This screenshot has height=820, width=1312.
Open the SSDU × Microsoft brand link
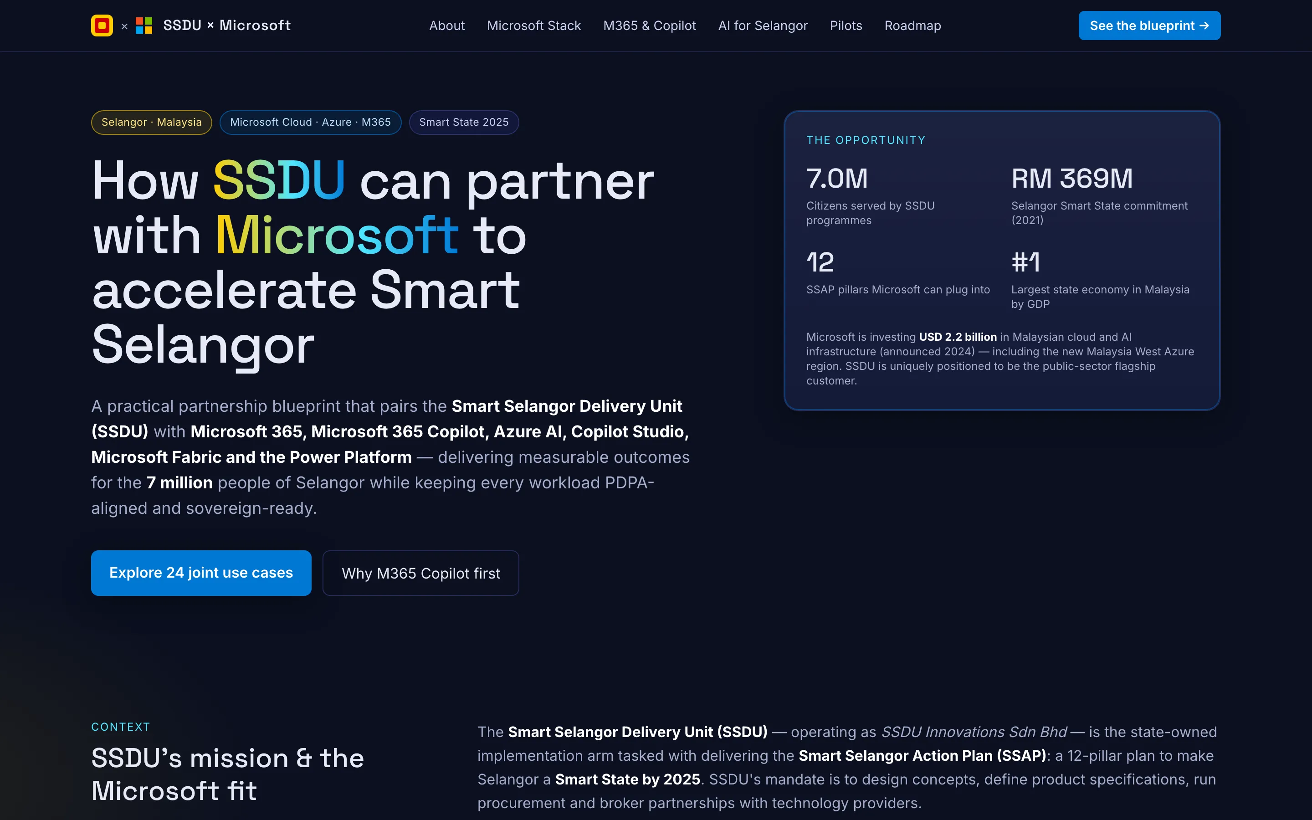(x=191, y=26)
